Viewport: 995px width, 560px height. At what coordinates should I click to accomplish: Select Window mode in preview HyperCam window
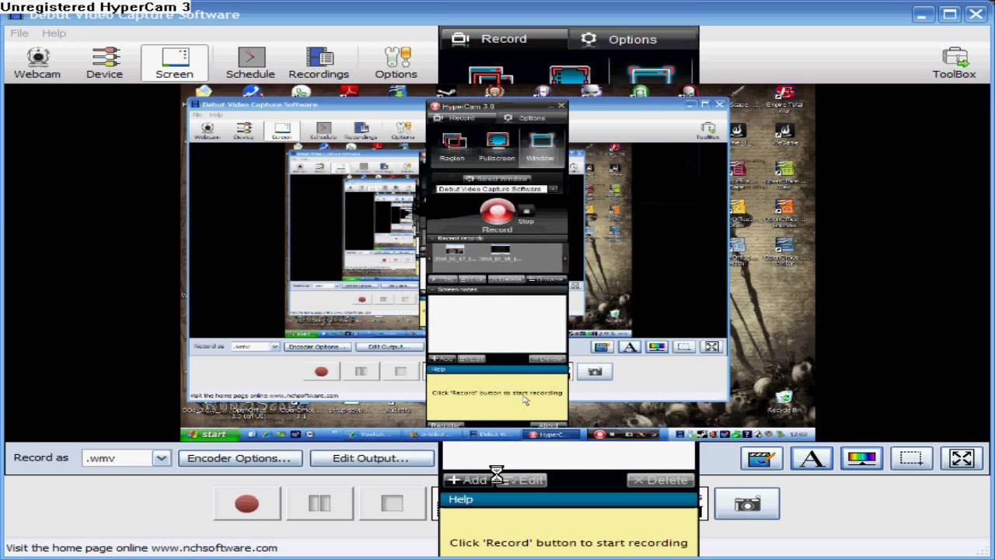pyautogui.click(x=540, y=147)
